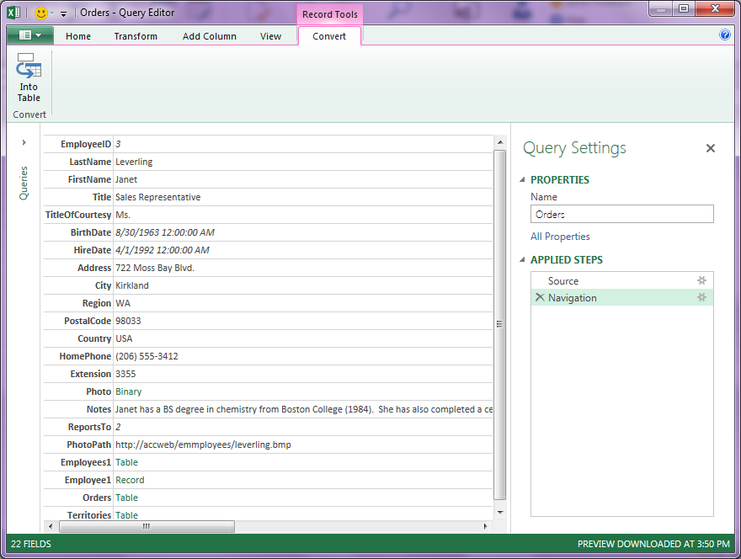This screenshot has height=559, width=741.
Task: Select the BirthDate value 8/30/1963
Action: (x=165, y=232)
